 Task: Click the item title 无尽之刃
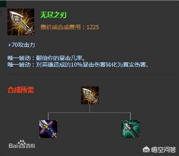[x=53, y=15]
